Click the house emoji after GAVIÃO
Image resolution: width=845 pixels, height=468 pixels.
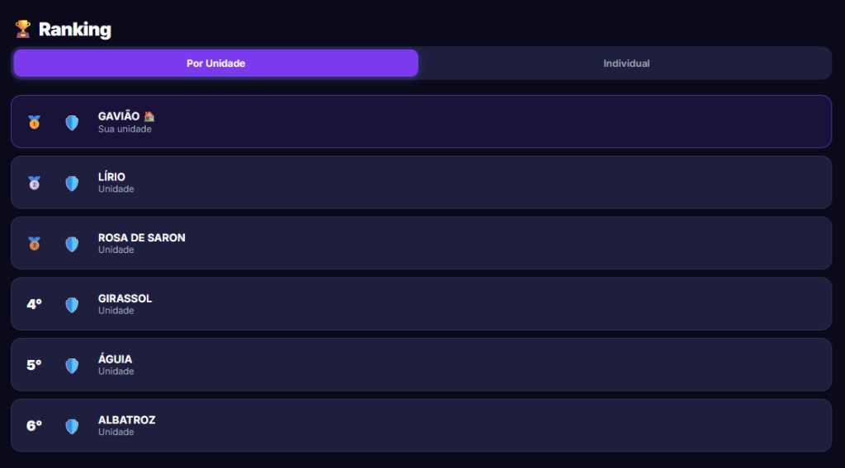[149, 116]
